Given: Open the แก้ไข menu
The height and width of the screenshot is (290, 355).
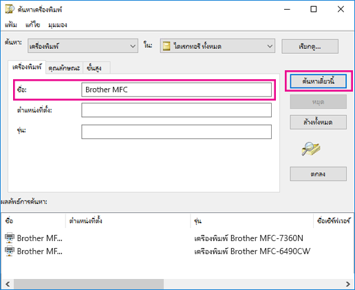Looking at the screenshot, I should pos(32,25).
